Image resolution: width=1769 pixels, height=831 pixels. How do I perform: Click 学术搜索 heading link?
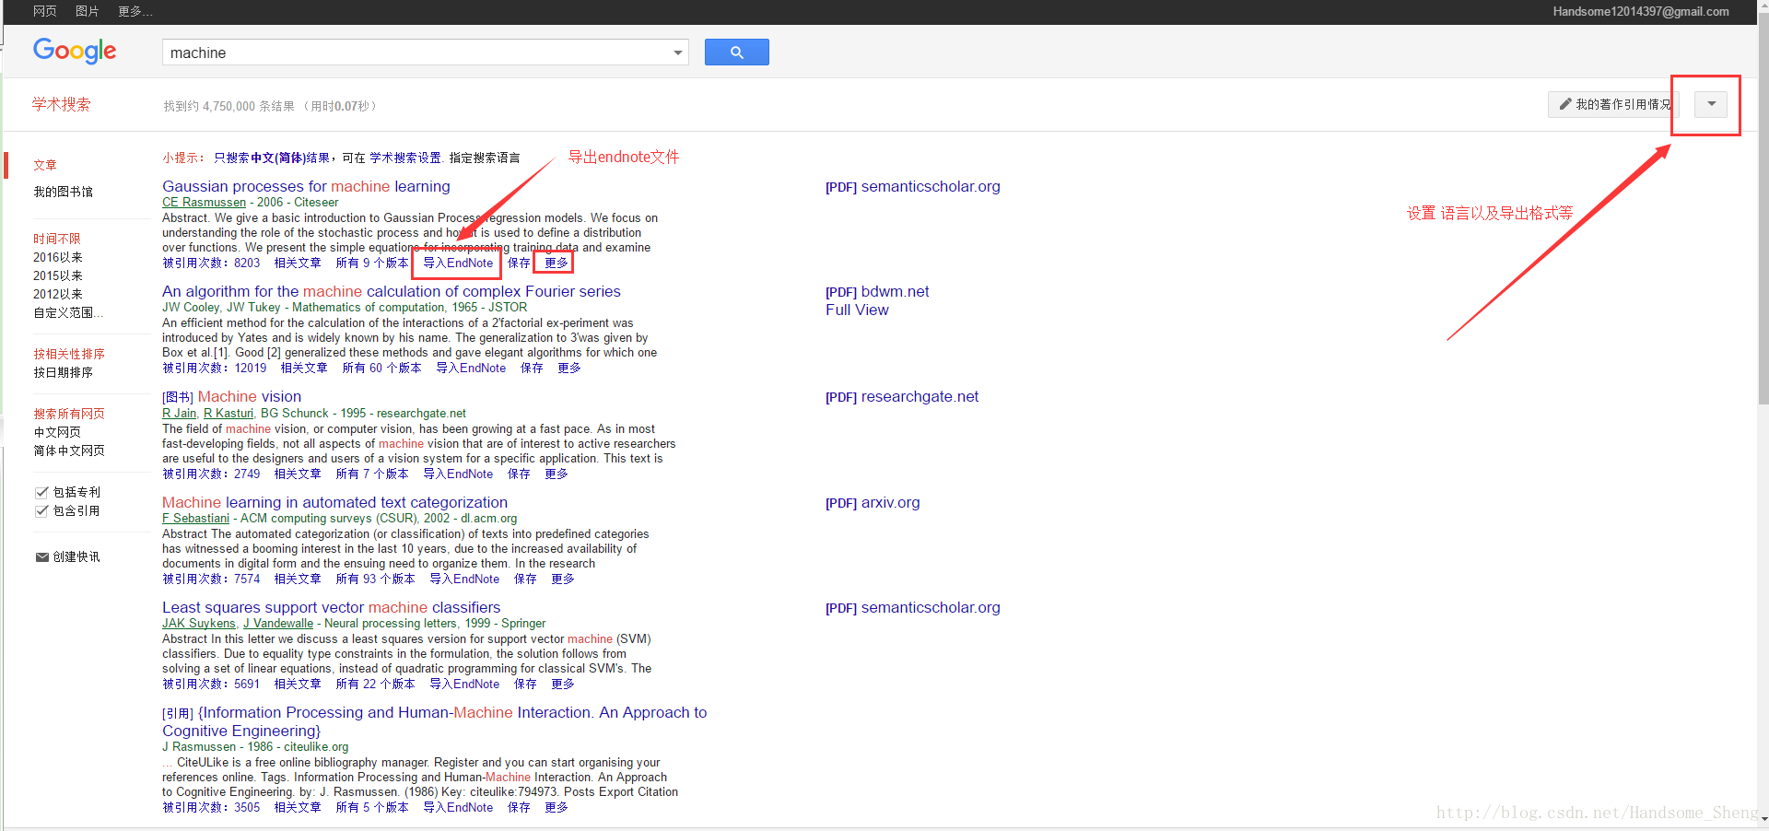(62, 104)
